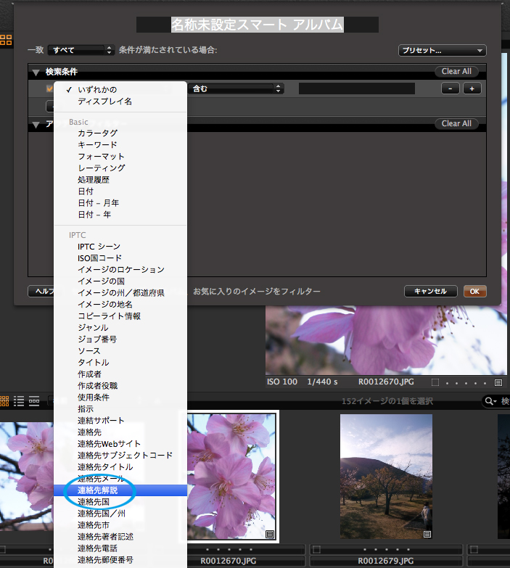The height and width of the screenshot is (568, 510).
Task: Toggle the search condition row checkbox
Action: [50, 89]
